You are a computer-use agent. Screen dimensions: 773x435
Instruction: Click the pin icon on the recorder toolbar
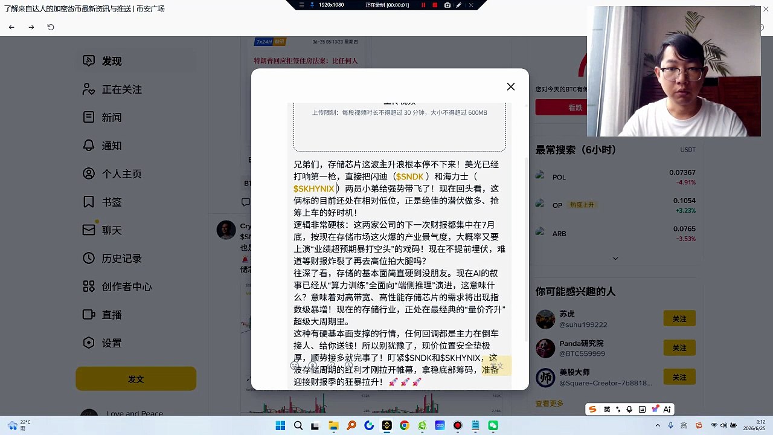(x=312, y=5)
